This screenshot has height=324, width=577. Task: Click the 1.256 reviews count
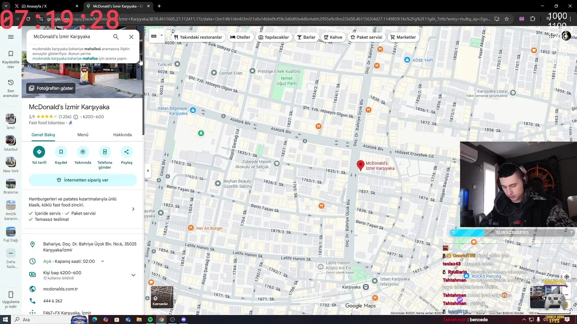point(66,117)
